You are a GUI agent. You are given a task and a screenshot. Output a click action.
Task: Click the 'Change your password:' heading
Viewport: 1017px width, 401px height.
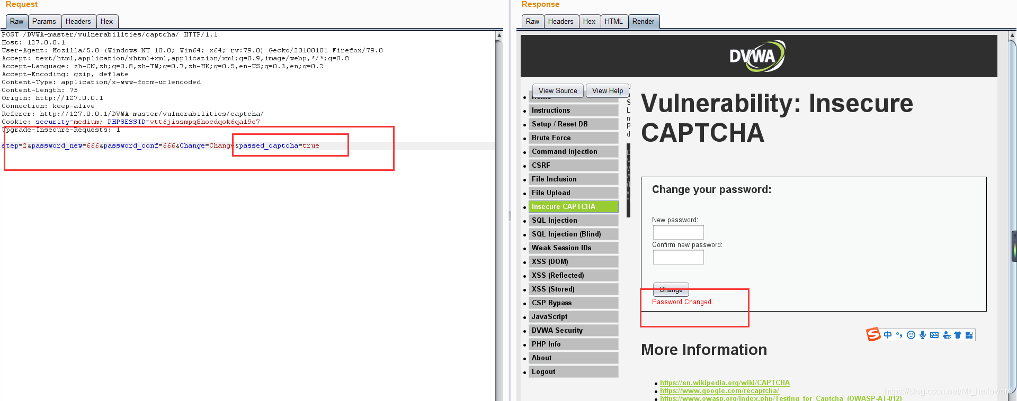pyautogui.click(x=711, y=189)
